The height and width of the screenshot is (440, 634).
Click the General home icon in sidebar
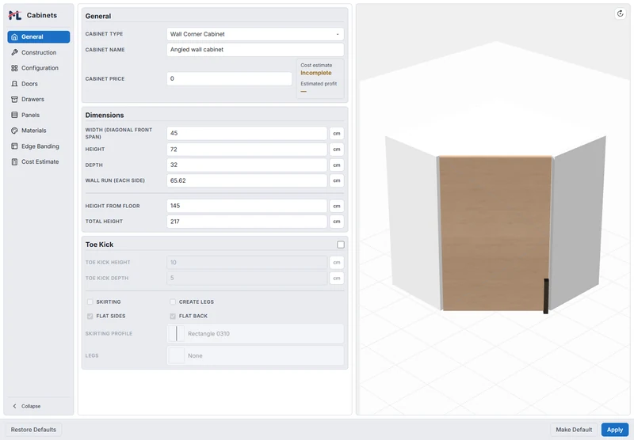(x=14, y=36)
